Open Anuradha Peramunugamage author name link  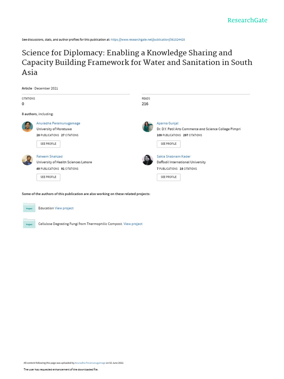[58, 123]
